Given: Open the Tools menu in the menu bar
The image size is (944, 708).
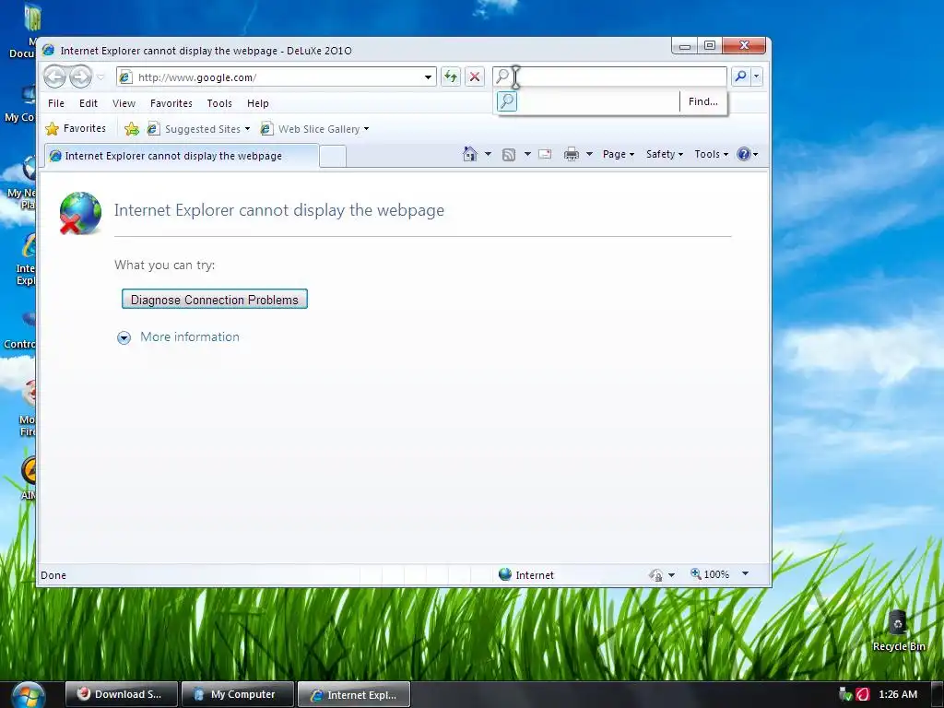Looking at the screenshot, I should click(x=219, y=103).
